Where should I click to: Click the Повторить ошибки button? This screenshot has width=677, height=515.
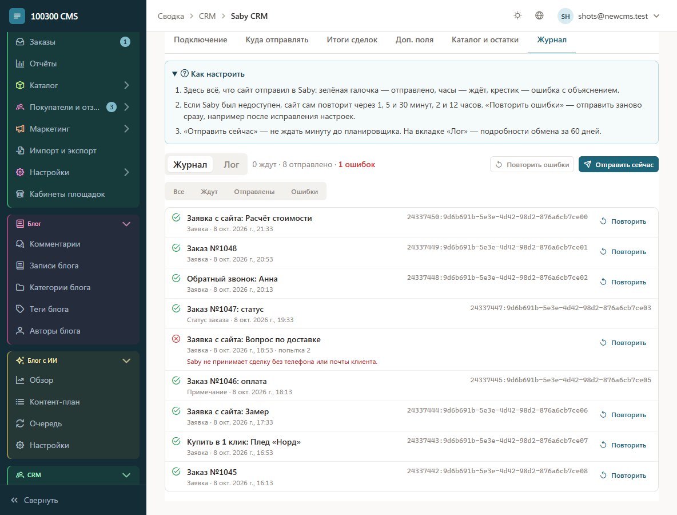tap(532, 164)
